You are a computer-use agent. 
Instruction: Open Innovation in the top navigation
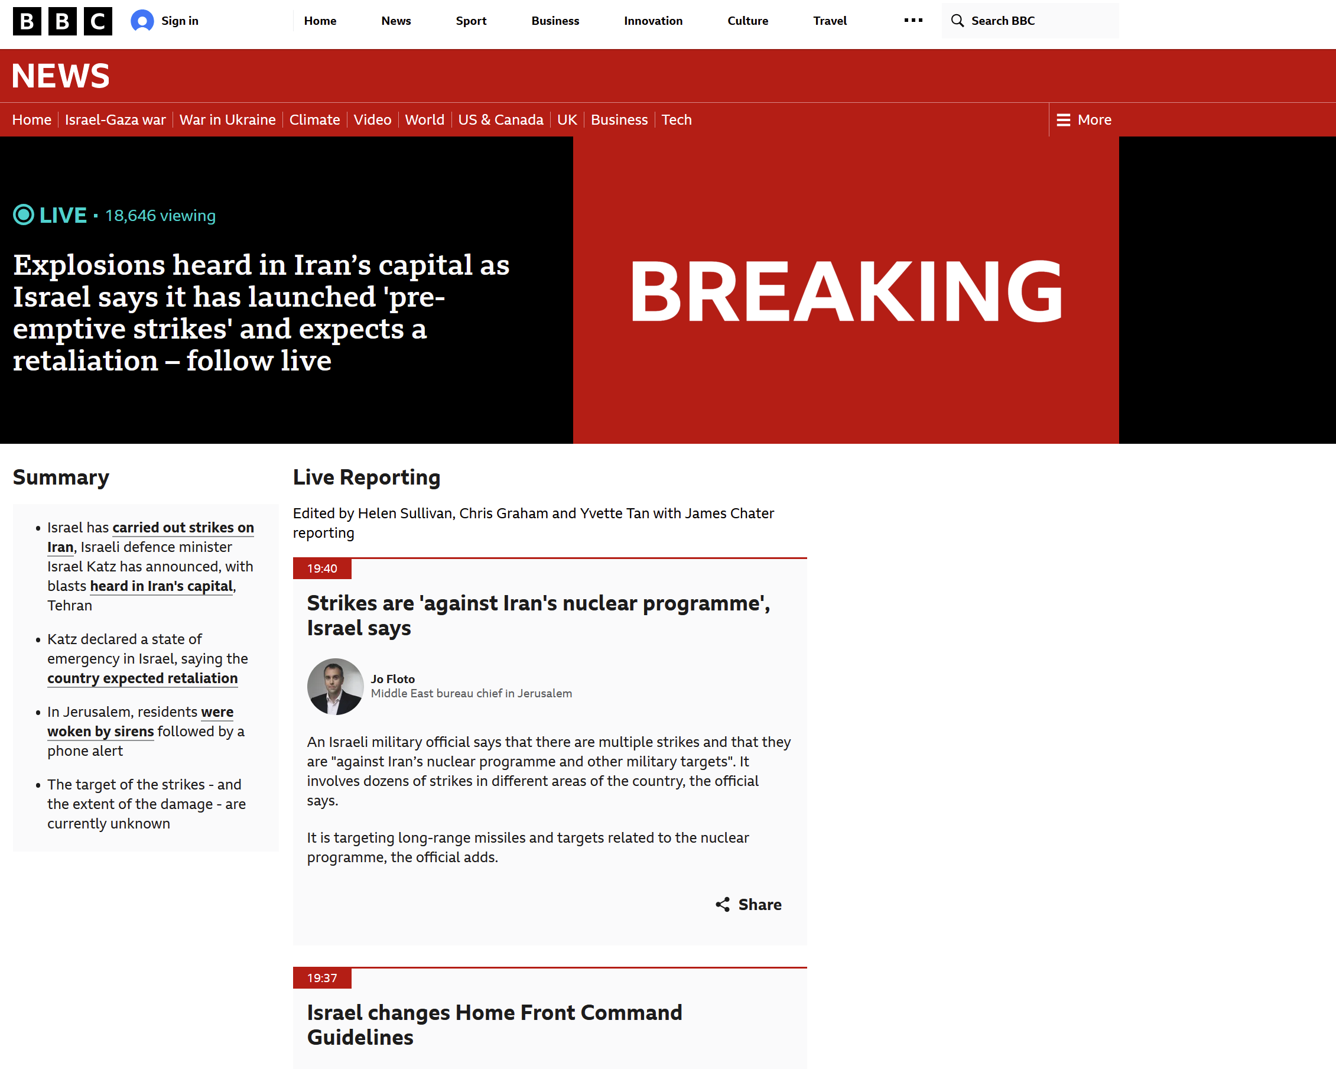coord(653,21)
